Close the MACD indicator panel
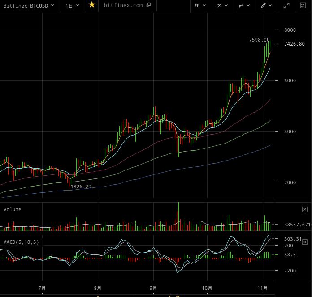This screenshot has width=312, height=297. [305, 242]
